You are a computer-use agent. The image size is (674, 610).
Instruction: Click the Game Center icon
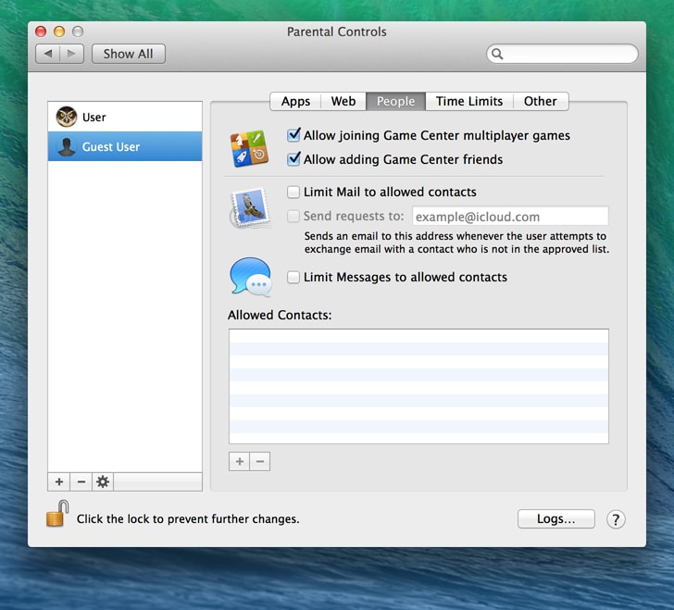coord(249,148)
